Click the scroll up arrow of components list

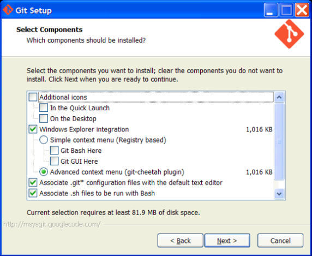(x=279, y=97)
